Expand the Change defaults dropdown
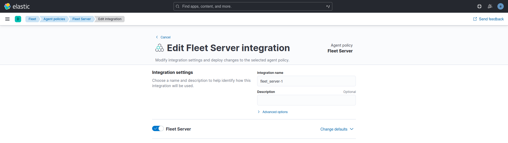508x143 pixels. tap(337, 129)
